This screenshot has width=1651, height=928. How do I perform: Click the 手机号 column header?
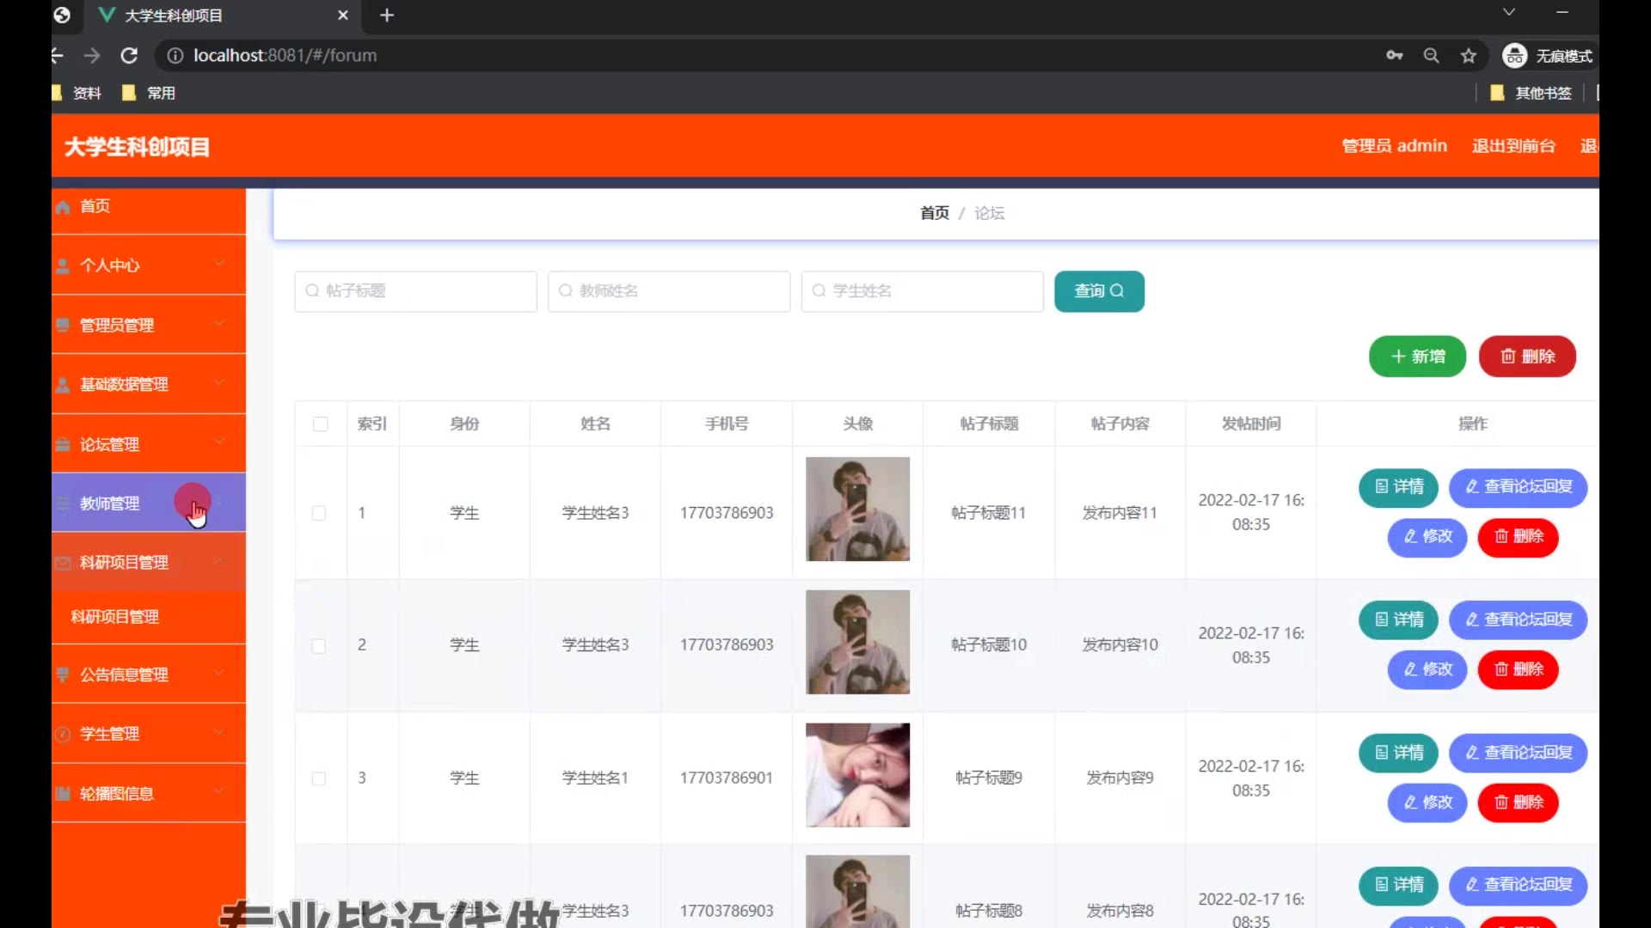[x=727, y=424]
